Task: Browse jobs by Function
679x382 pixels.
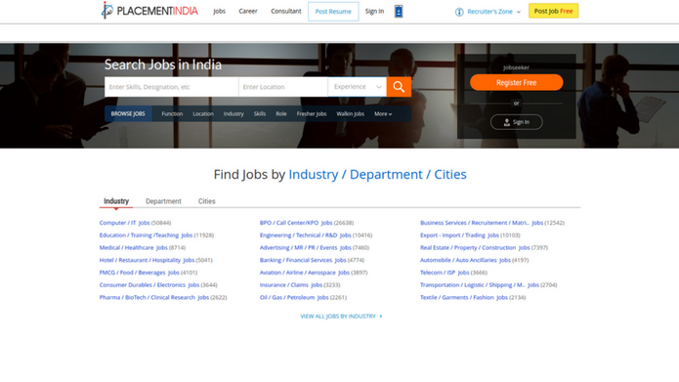Action: point(172,114)
